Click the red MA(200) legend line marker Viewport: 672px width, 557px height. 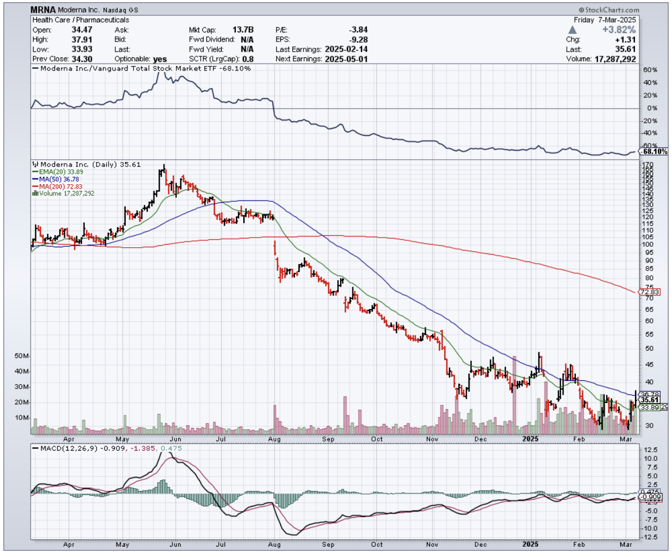(x=34, y=186)
